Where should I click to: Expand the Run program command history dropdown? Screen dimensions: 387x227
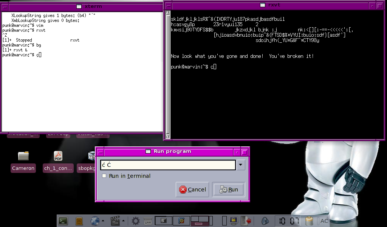(x=241, y=165)
